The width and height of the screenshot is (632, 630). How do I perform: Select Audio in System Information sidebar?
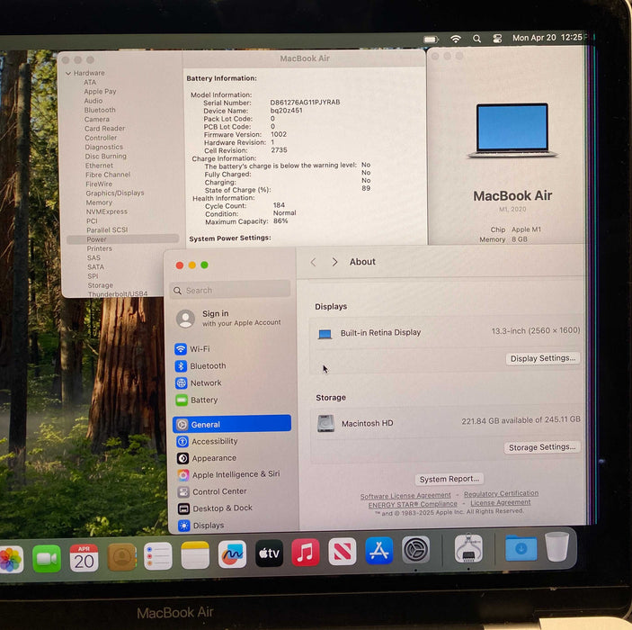(93, 101)
